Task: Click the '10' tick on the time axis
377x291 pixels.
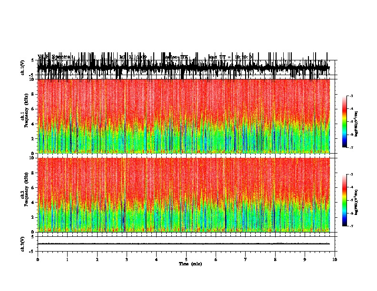Action: (335, 260)
